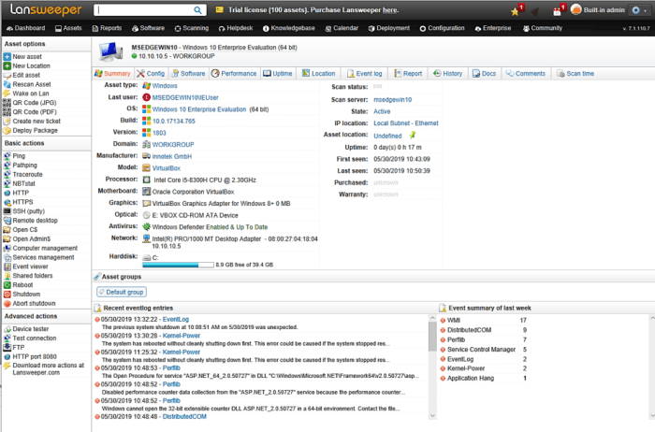Open the favorites star icon in header

pos(515,11)
